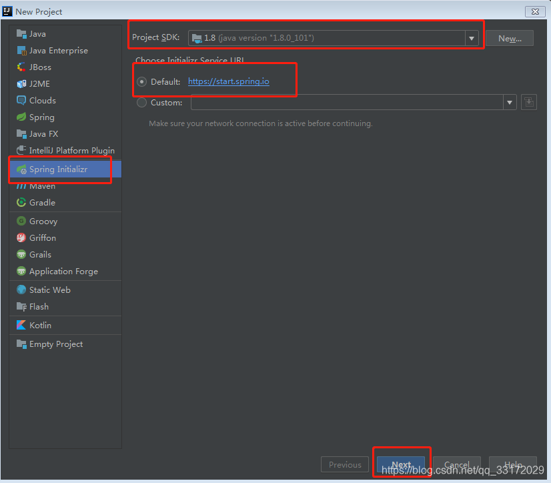
Task: Click the Cancel button
Action: click(x=457, y=465)
